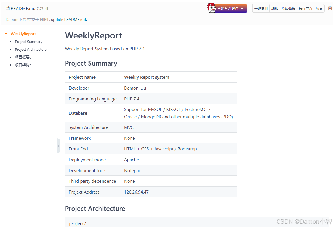Click the 原始数据 button

click(288, 8)
